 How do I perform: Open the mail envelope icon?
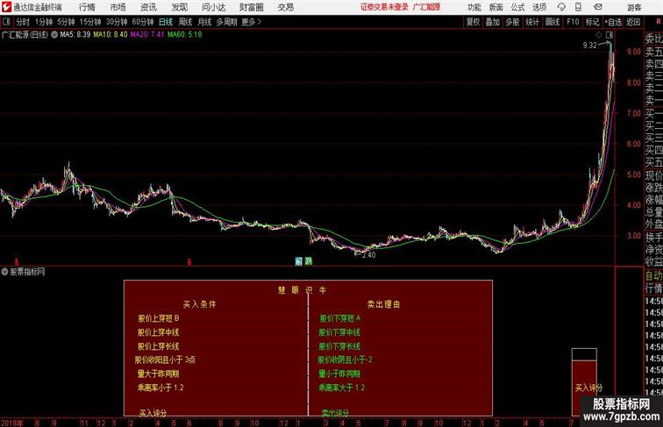click(598, 7)
